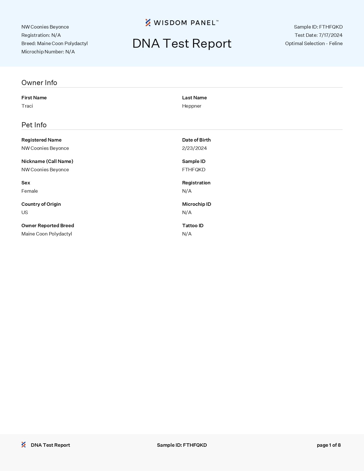This screenshot has height=471, width=364.
Task: Click the Date of Birth value 2/23/2024
Action: pos(194,148)
